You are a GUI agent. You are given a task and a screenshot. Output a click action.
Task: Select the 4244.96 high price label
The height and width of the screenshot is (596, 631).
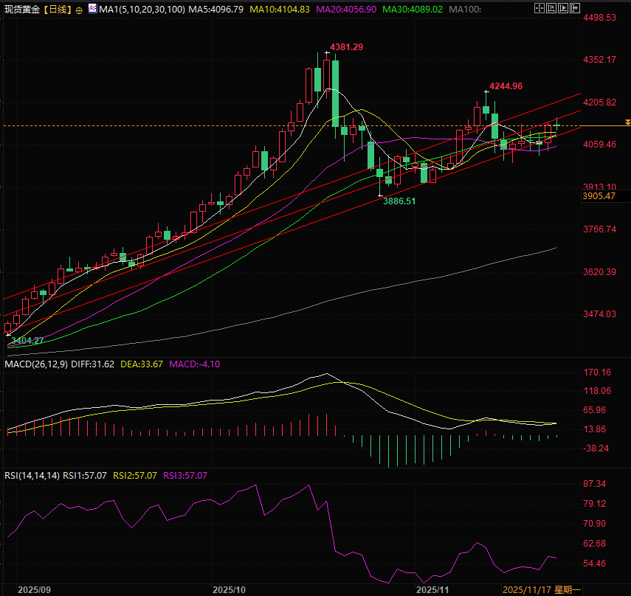click(506, 86)
